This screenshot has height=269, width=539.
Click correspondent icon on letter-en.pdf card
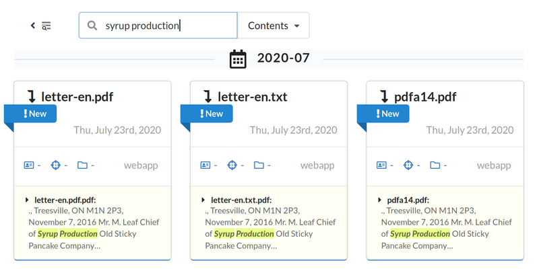[29, 165]
